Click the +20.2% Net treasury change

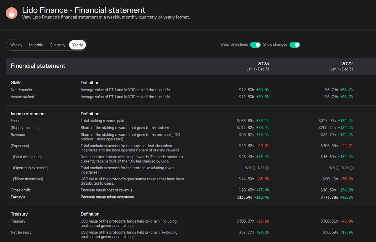(263, 232)
